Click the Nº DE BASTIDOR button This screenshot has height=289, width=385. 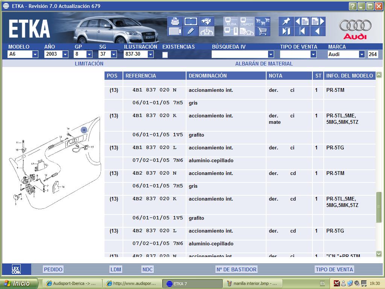click(236, 269)
